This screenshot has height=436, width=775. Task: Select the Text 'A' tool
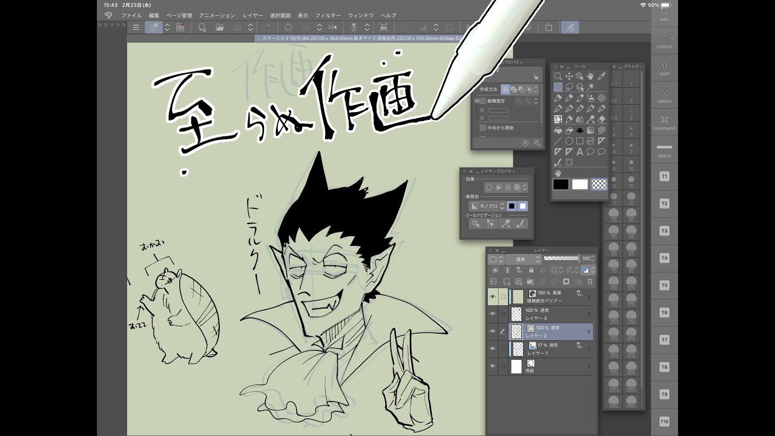coord(579,152)
